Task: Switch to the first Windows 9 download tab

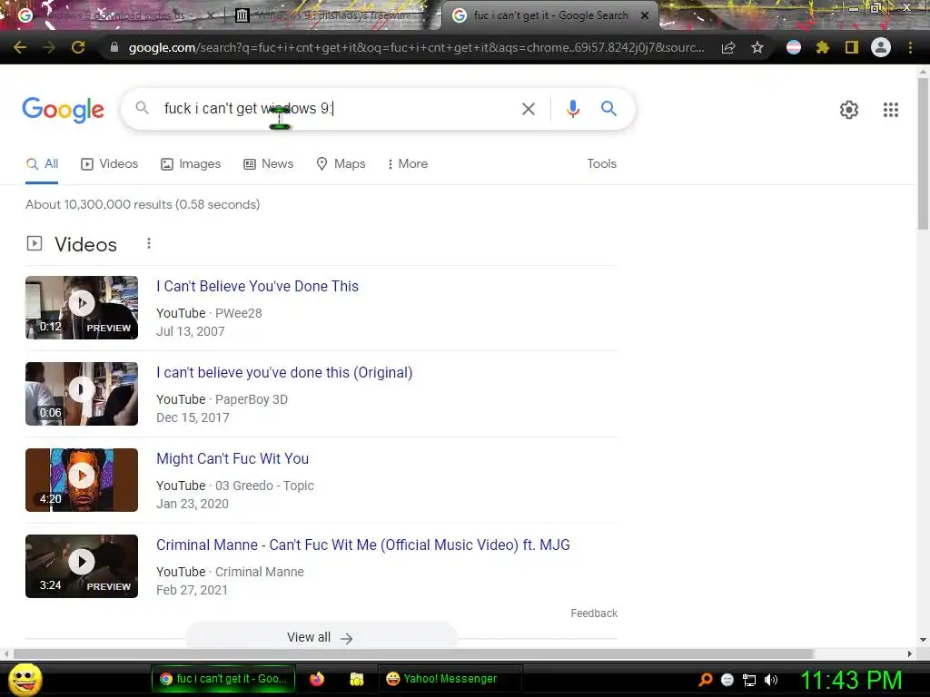Action: coord(115,15)
